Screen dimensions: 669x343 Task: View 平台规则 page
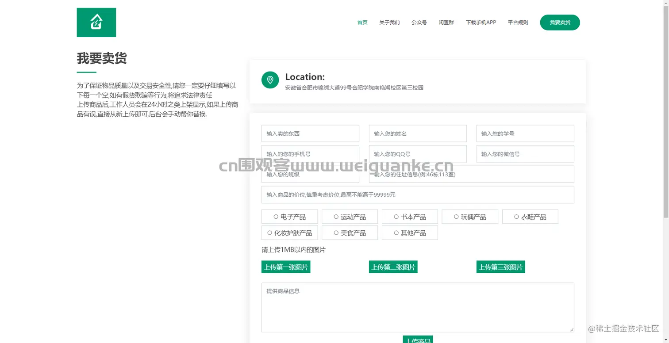(x=518, y=23)
